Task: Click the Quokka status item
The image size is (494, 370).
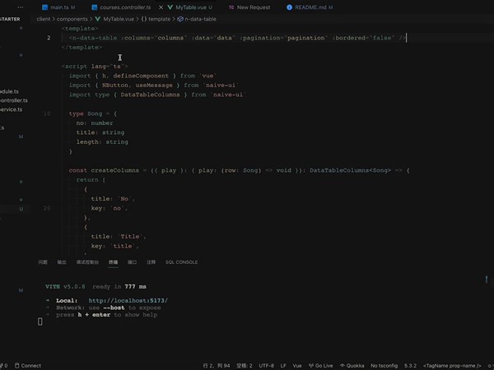Action: pos(352,366)
